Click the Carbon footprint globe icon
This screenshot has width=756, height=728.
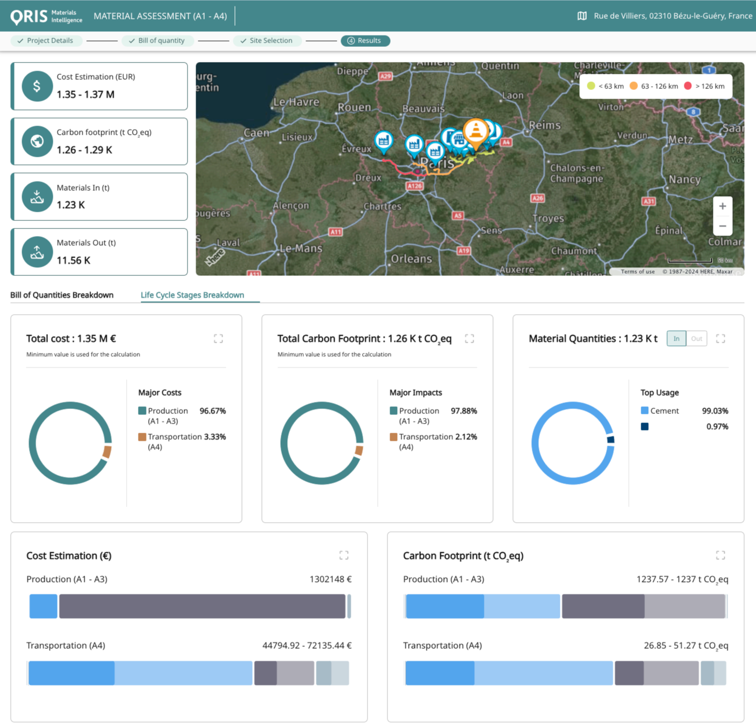[37, 141]
